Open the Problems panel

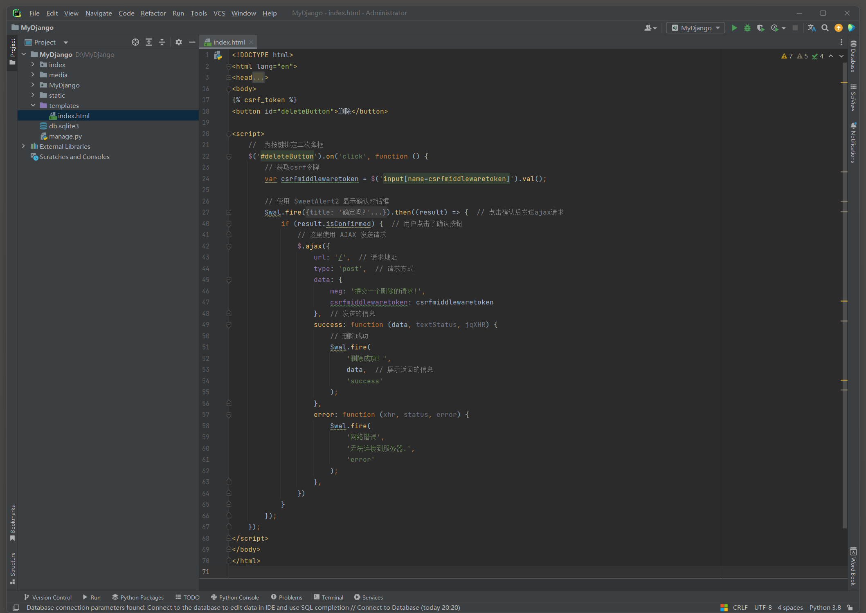pos(287,597)
